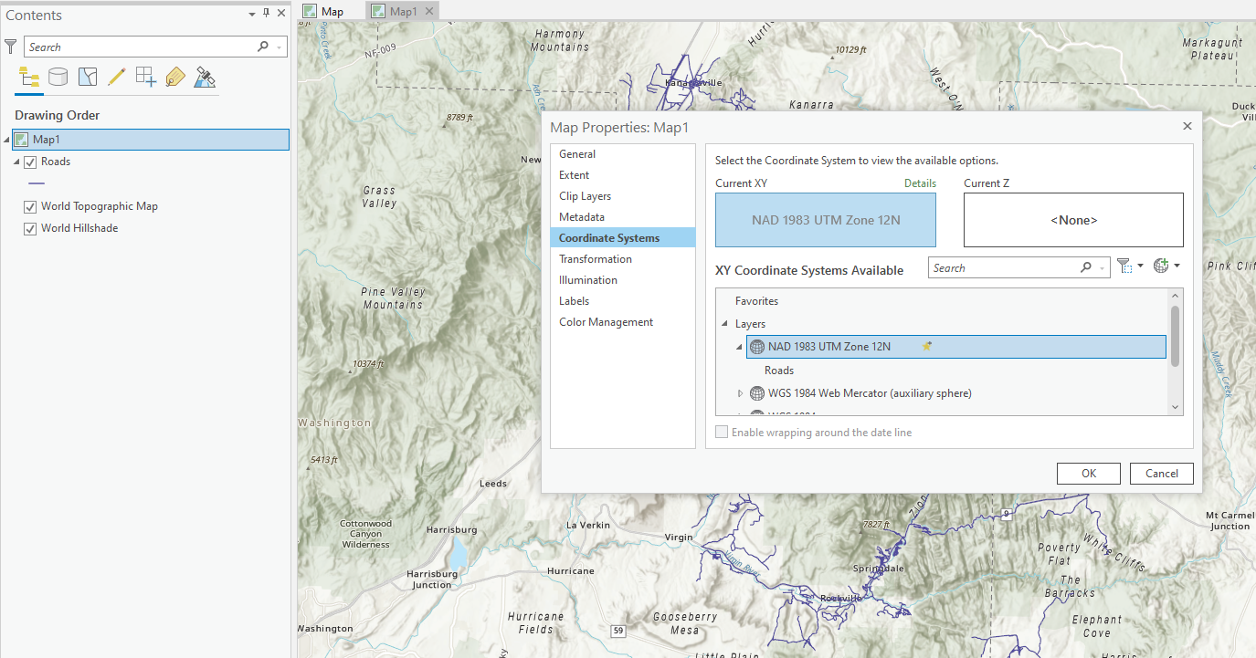Expand WGS 1984 Web Mercator entry

[x=740, y=393]
